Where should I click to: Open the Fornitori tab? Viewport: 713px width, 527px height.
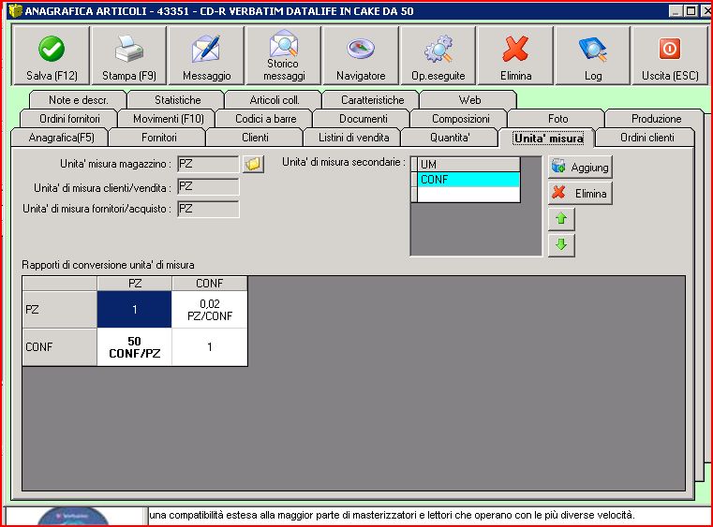coord(158,138)
